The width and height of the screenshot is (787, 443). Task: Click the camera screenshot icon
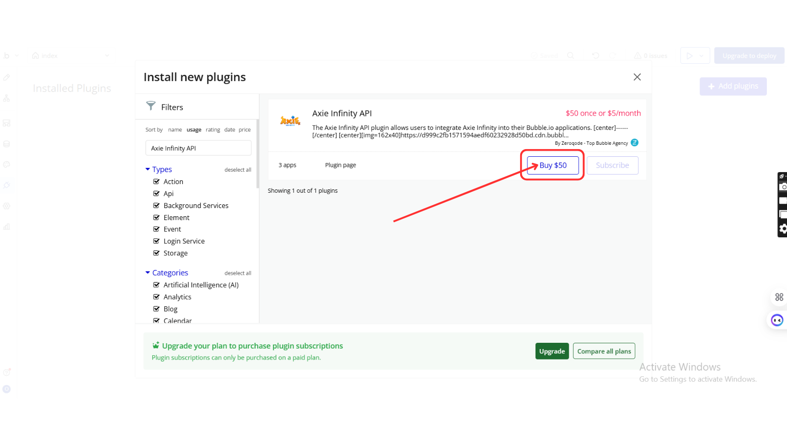783,187
